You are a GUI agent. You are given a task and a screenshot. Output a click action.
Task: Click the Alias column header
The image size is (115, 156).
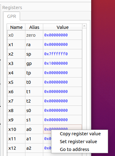click(34, 27)
